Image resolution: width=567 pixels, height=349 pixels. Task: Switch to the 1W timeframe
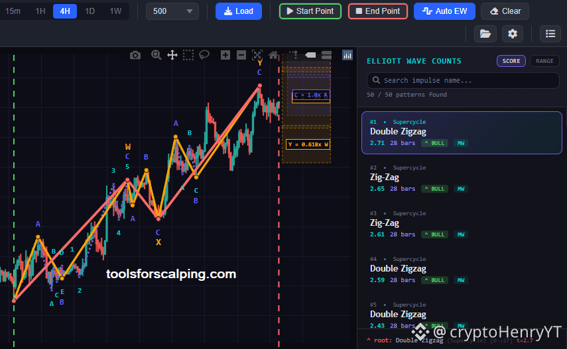[x=115, y=11]
